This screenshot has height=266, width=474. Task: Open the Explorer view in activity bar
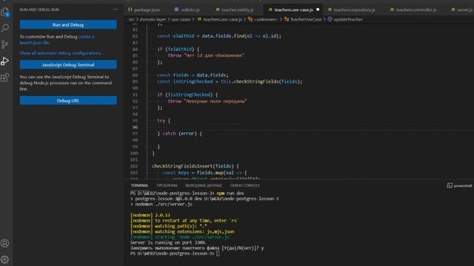5,12
